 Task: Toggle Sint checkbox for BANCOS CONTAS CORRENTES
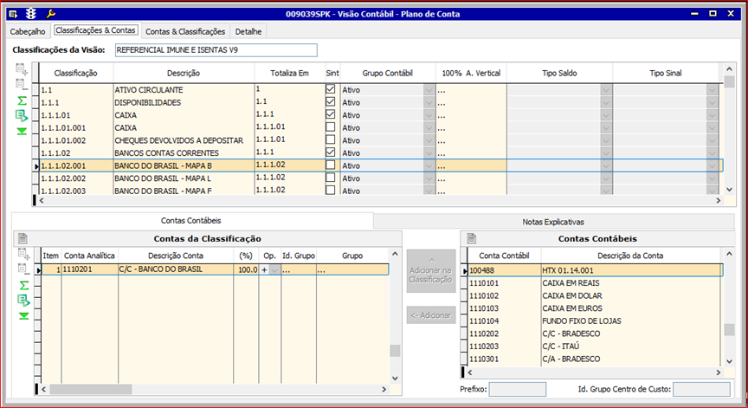[330, 152]
